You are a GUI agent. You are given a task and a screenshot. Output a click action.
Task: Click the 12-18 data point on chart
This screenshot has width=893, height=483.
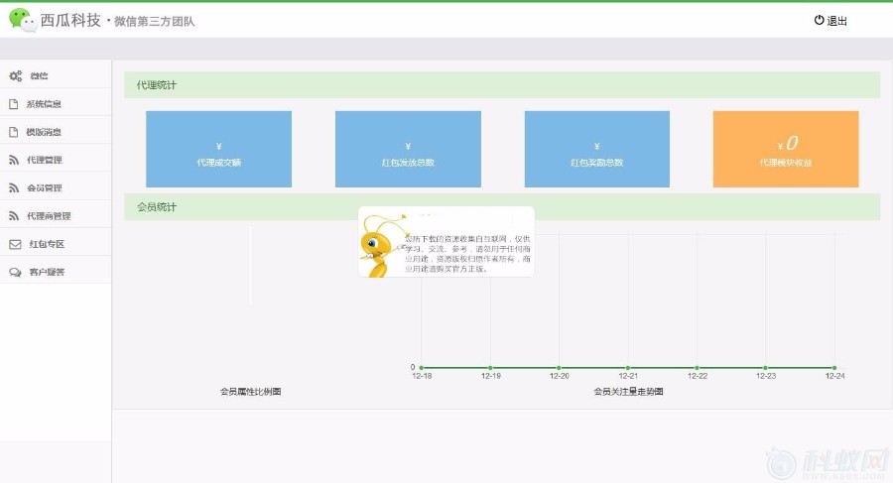[422, 368]
